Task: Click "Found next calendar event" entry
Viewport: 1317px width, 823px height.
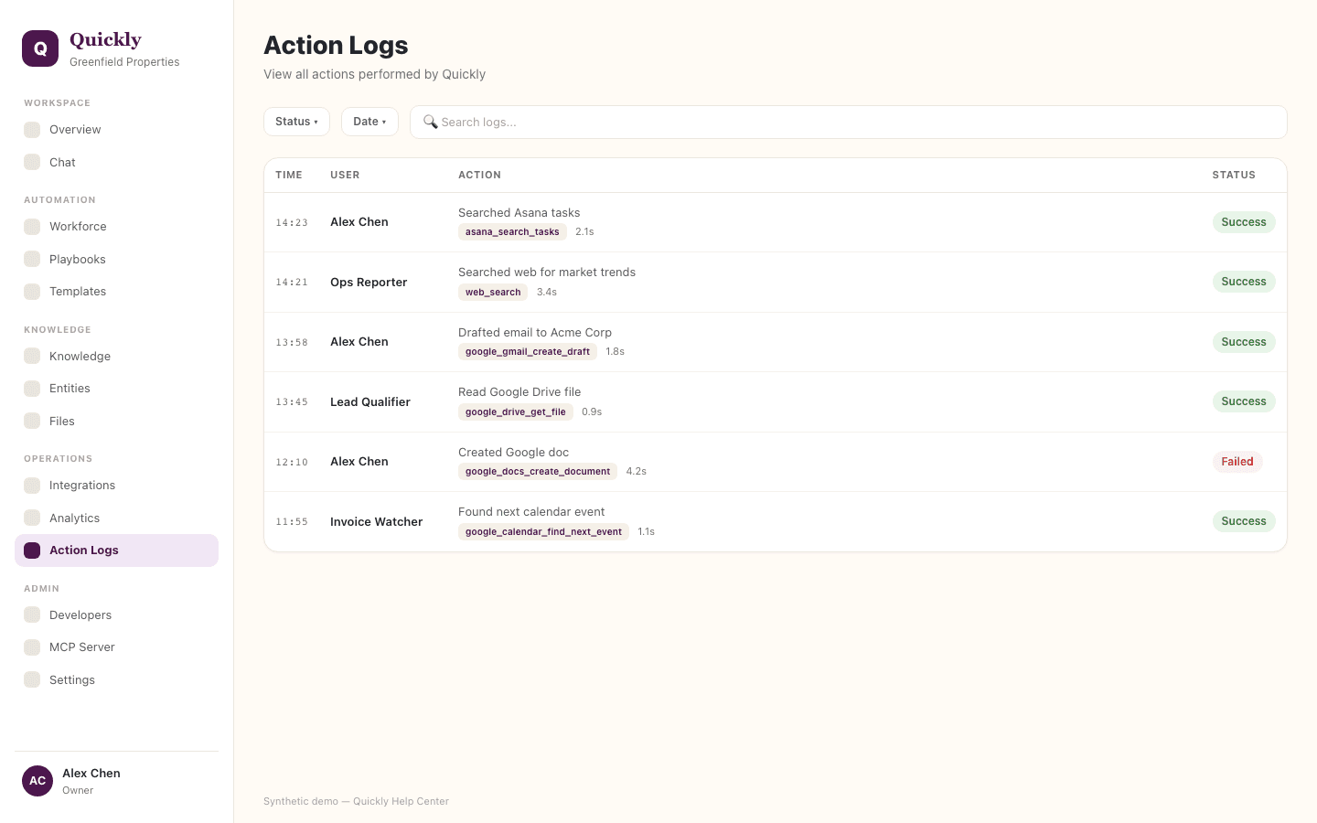Action: [531, 512]
